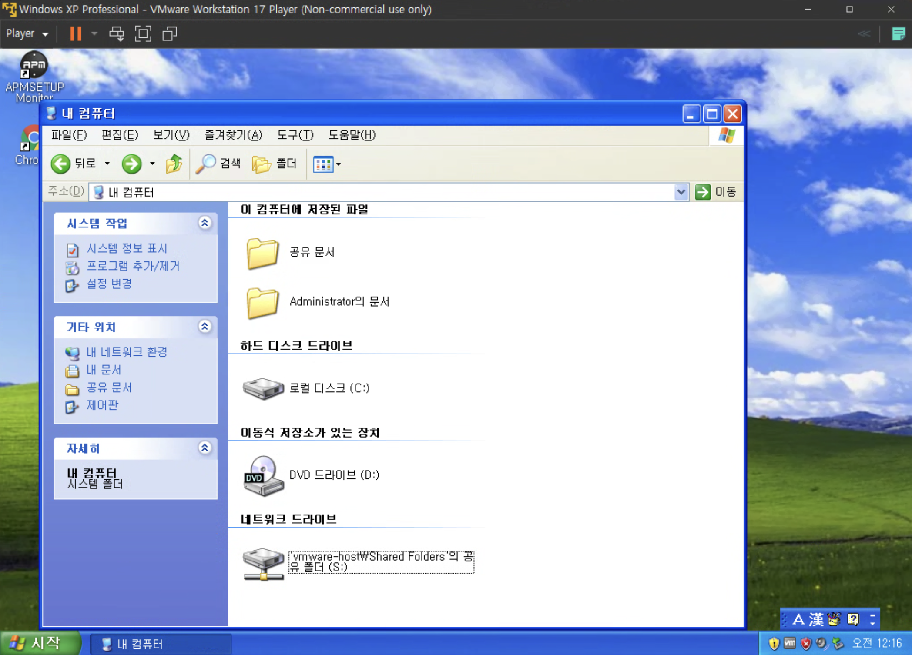Open the 보기(V) menu

click(x=171, y=135)
